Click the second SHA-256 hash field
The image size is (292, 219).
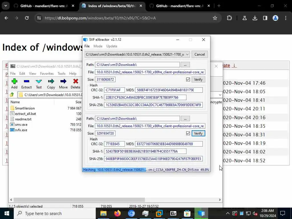pyautogui.click(x=153, y=159)
